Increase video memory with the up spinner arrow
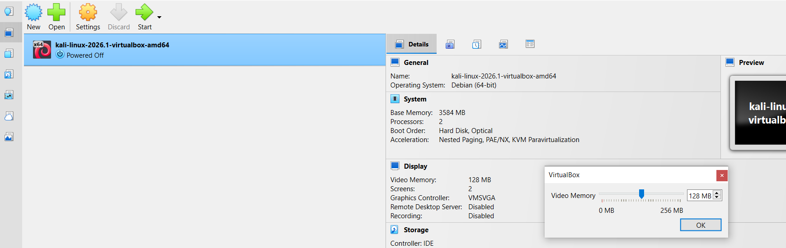 (717, 193)
